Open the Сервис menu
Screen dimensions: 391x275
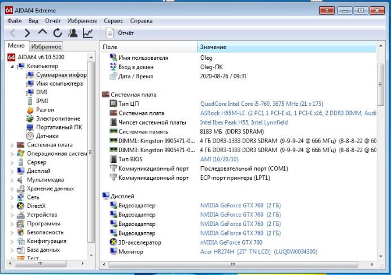click(113, 21)
